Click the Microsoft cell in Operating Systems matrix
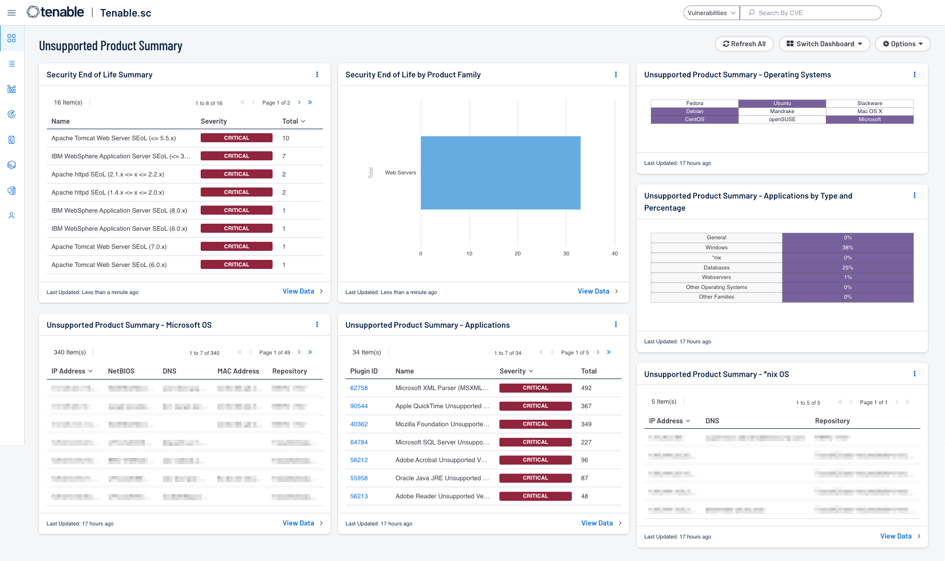This screenshot has height=561, width=945. pyautogui.click(x=870, y=119)
